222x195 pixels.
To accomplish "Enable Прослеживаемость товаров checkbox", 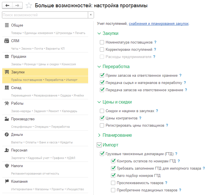I will [x=113, y=183].
